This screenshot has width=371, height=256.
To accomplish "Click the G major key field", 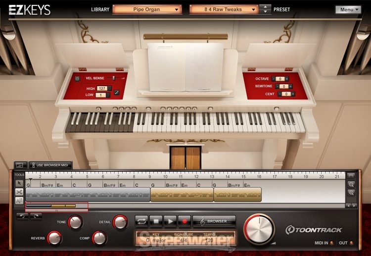I will [x=156, y=240].
